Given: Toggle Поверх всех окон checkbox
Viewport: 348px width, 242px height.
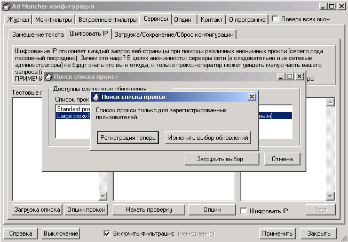Looking at the screenshot, I should pos(275,19).
